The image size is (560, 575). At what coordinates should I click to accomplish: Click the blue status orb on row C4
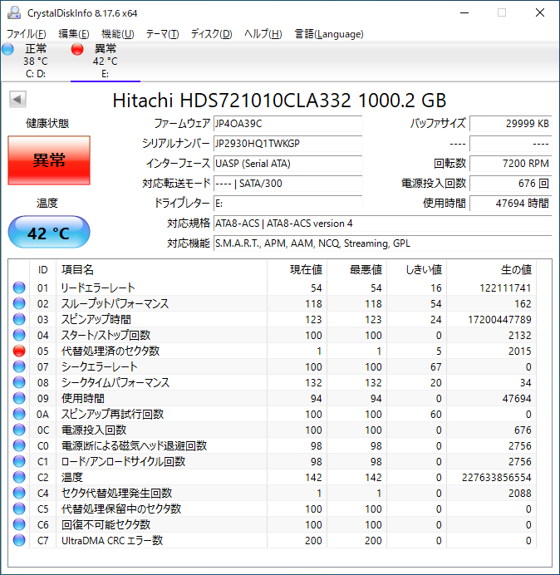pos(19,493)
